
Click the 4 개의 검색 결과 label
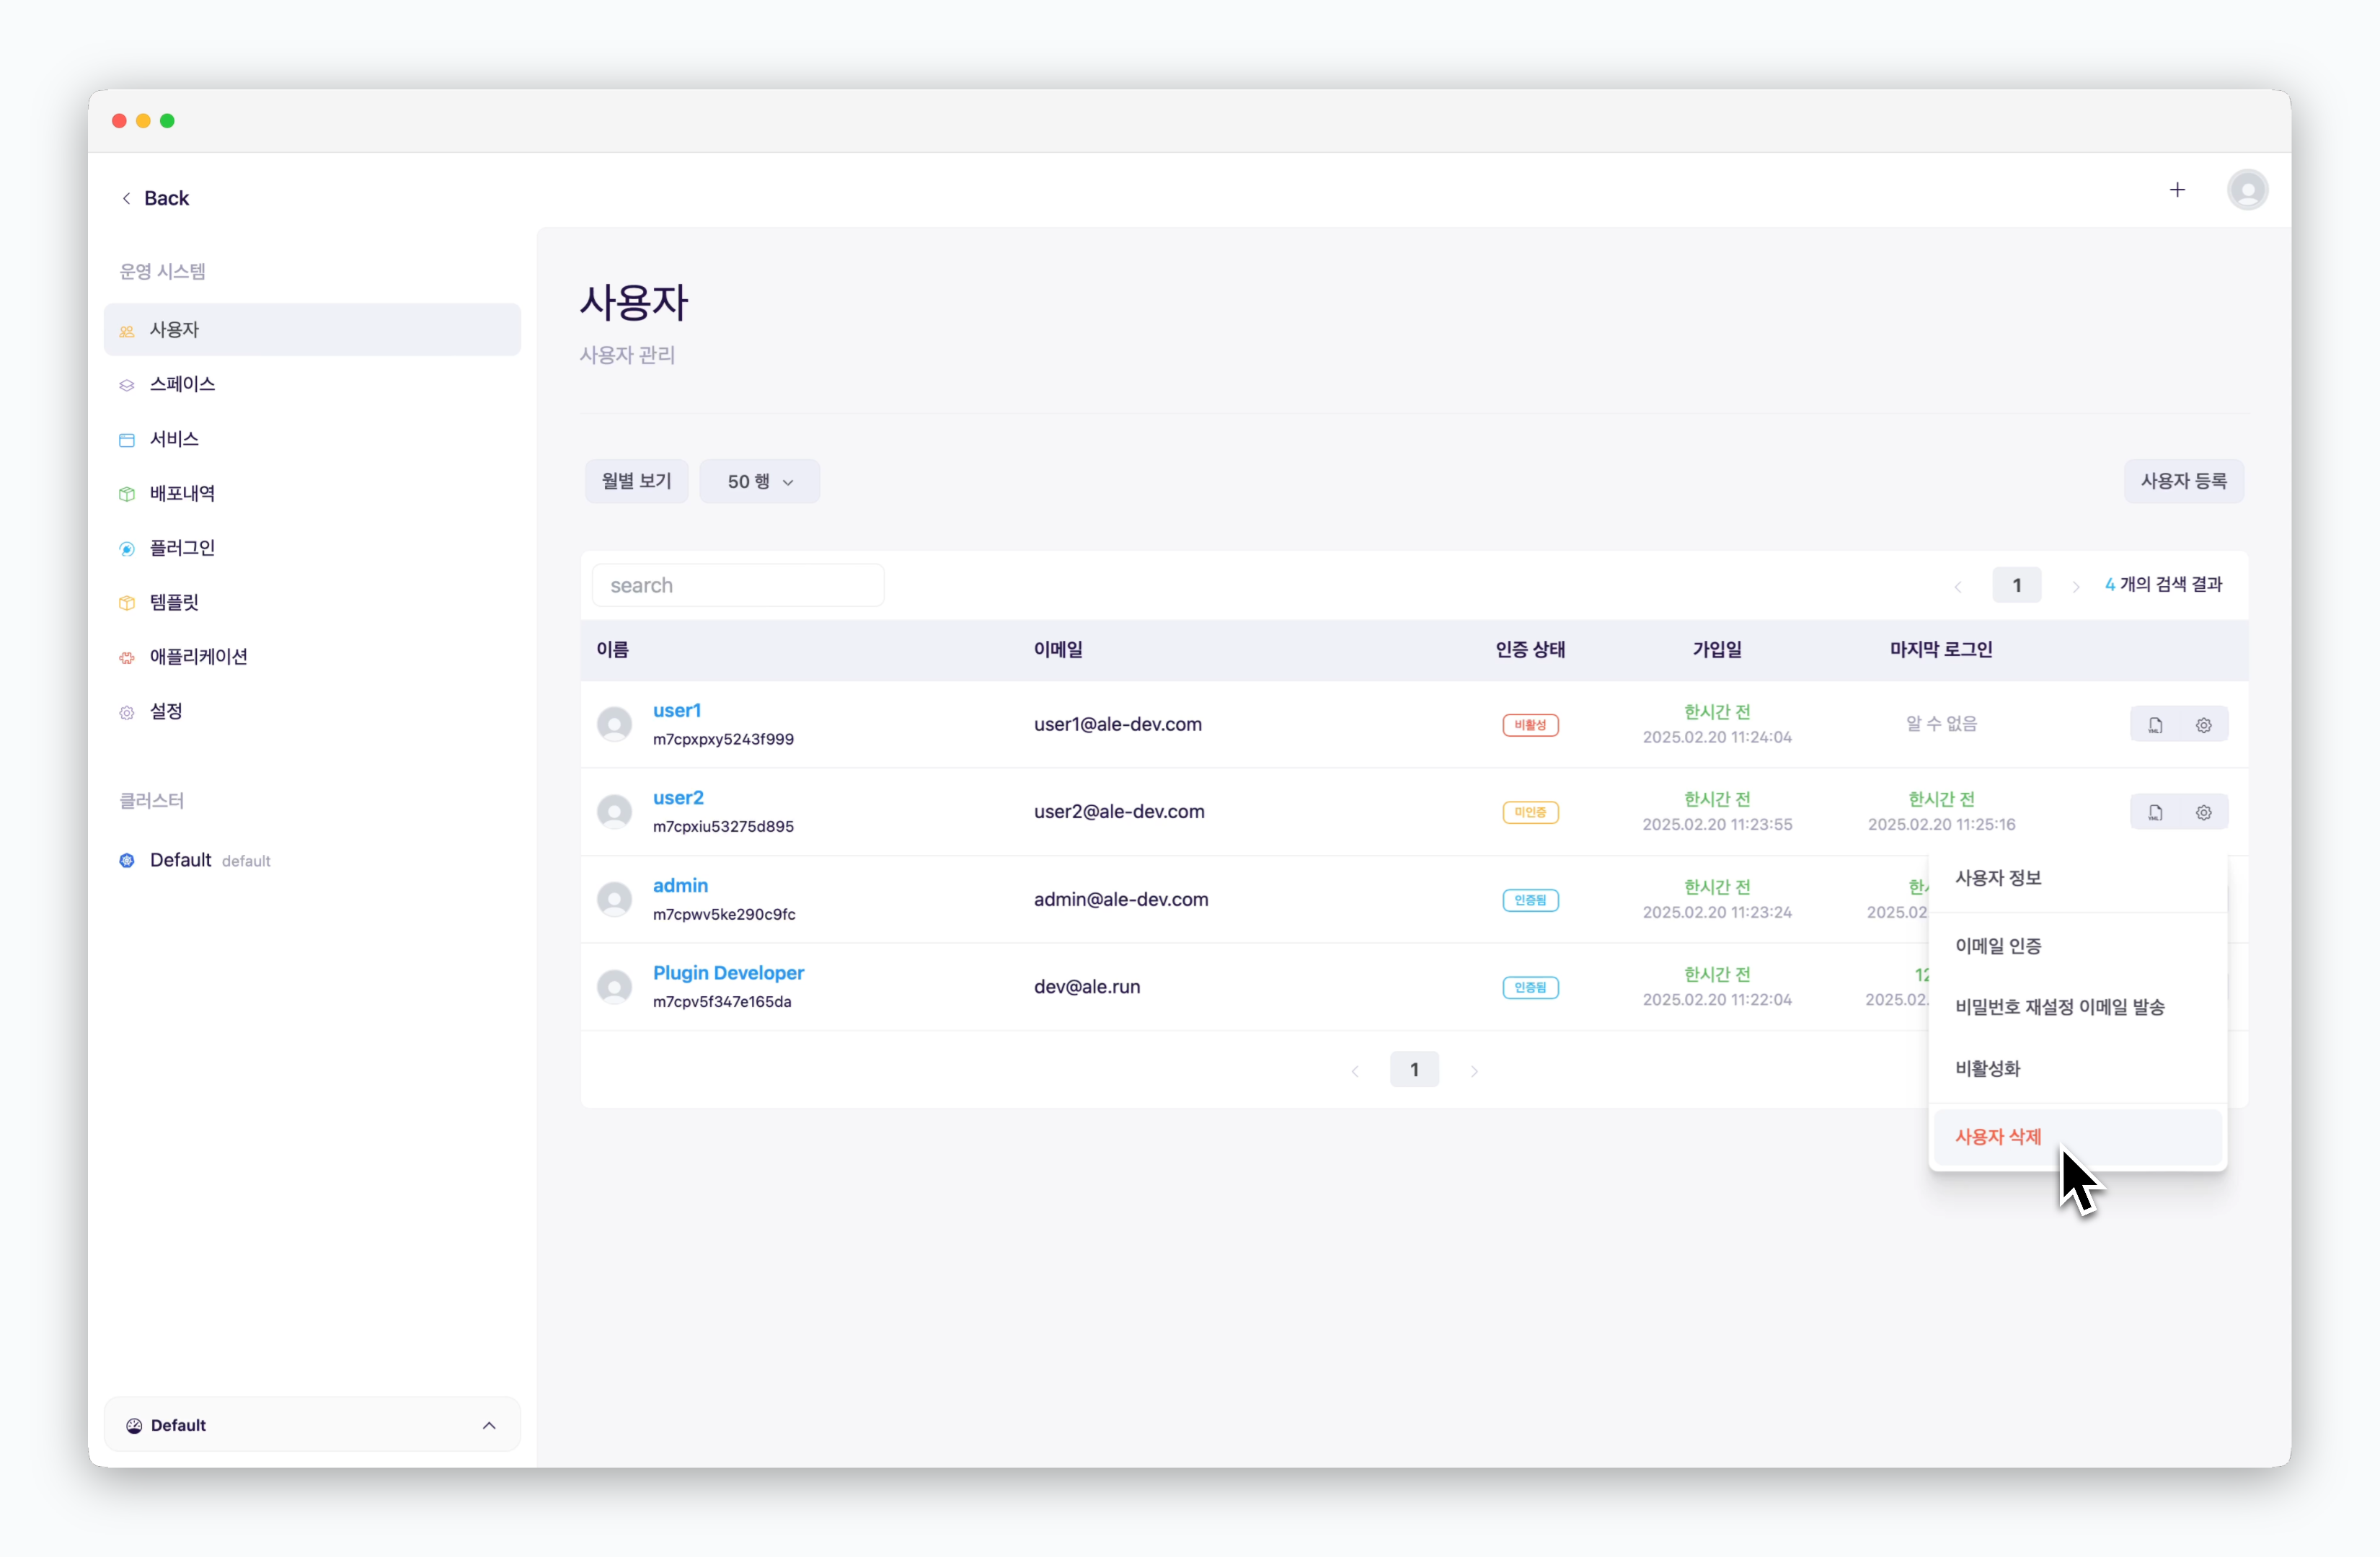point(2163,584)
